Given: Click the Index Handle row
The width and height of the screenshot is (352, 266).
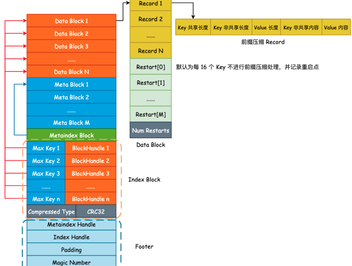Looking at the screenshot, I should [x=71, y=237].
